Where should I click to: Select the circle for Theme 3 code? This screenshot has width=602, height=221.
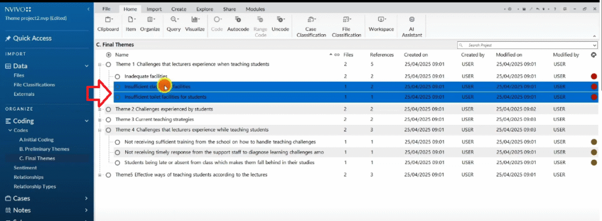pos(108,120)
